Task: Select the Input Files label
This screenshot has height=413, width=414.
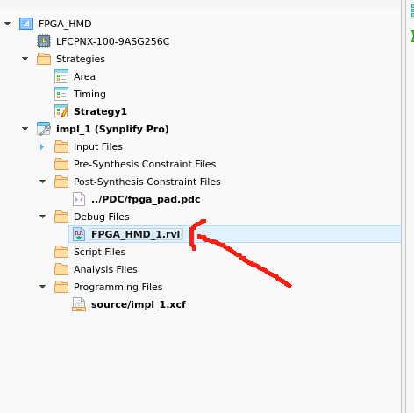Action: click(x=98, y=146)
